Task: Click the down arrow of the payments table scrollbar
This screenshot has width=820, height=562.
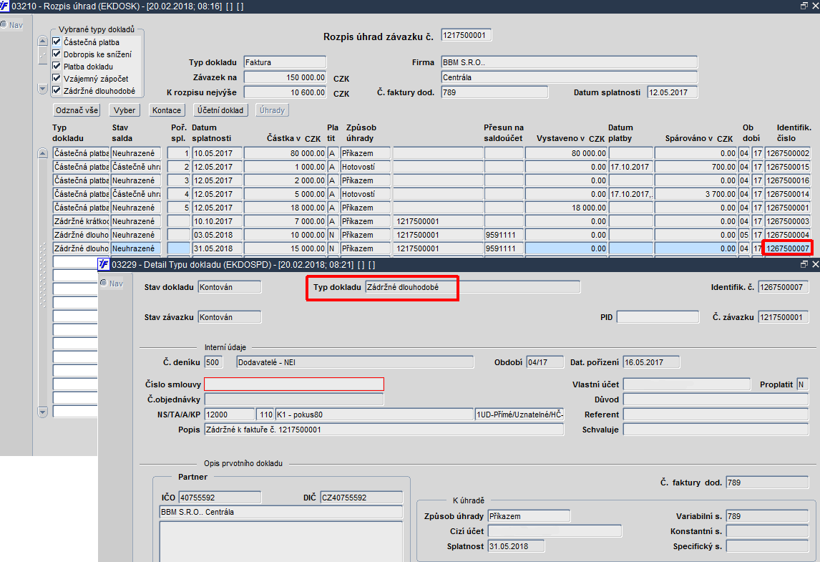Action: coord(43,412)
